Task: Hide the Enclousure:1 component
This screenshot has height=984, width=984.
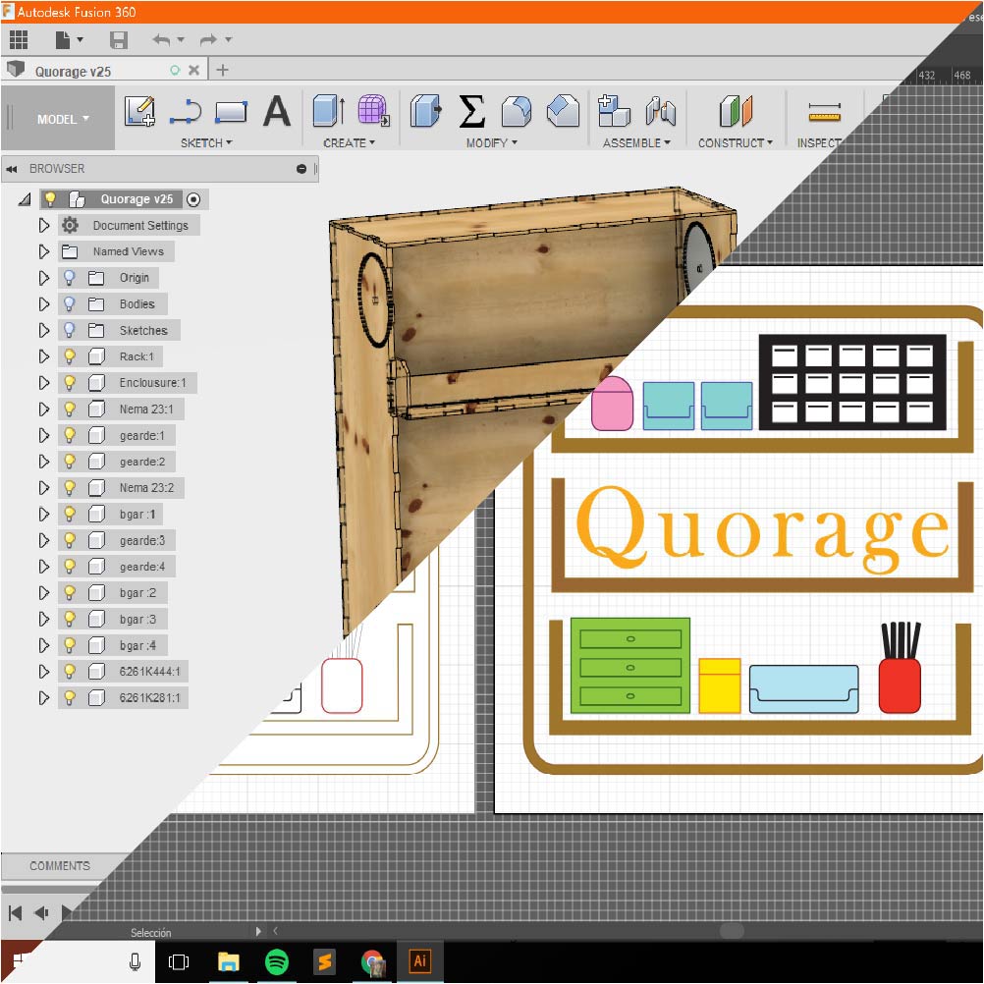Action: point(70,383)
